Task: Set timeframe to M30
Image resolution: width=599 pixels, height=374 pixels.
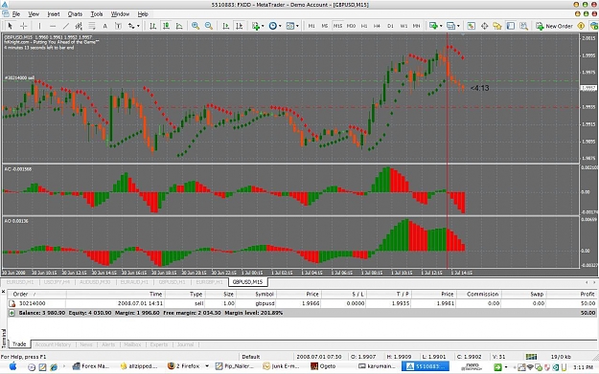Action: click(x=351, y=26)
